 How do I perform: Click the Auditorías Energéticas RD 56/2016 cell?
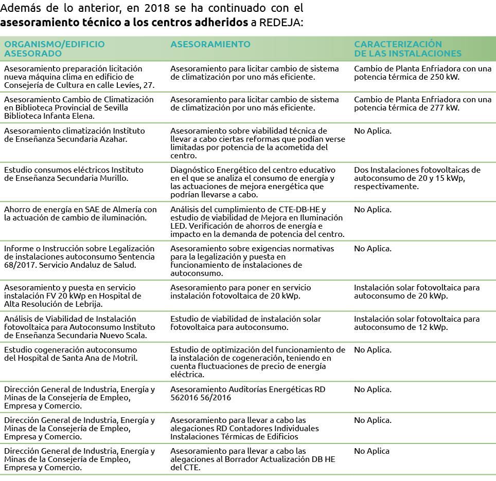click(247, 393)
